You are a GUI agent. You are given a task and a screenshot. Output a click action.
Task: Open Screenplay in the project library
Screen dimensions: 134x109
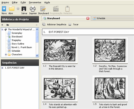[17, 33]
